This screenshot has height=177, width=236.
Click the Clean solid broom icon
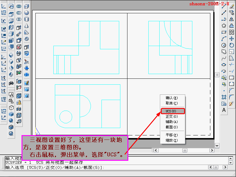pyautogui.click(x=19, y=102)
